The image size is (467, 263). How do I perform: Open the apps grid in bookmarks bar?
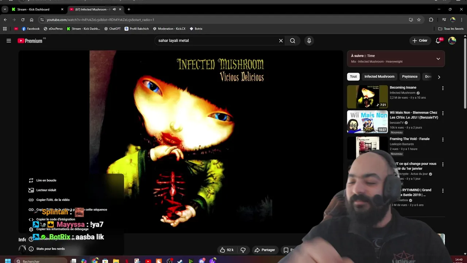5,28
